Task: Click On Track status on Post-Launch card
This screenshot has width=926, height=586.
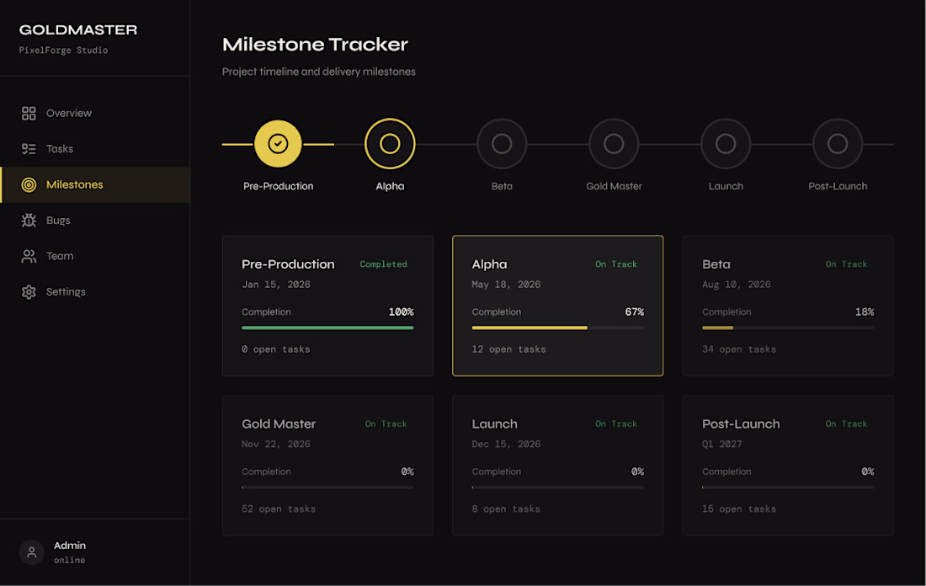Action: point(846,424)
